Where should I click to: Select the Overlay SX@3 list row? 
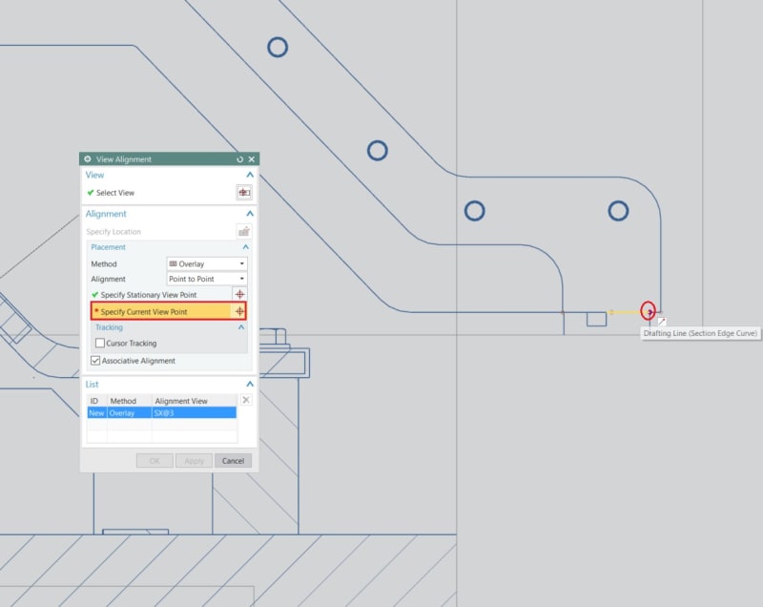click(162, 413)
